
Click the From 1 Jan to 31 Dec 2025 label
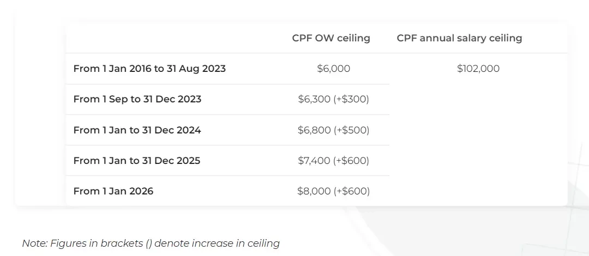(137, 161)
